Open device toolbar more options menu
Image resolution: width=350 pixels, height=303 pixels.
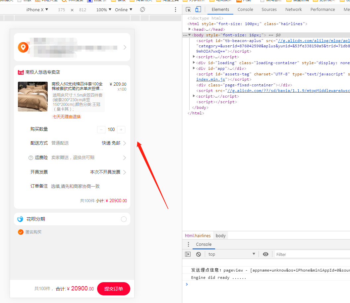(175, 10)
